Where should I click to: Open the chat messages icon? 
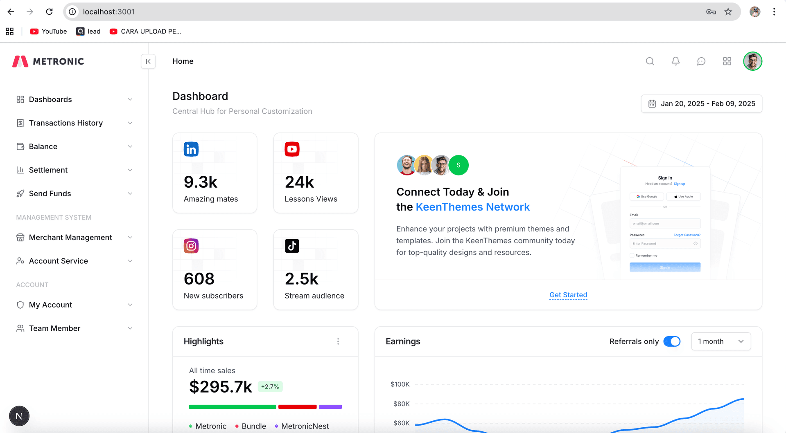tap(701, 61)
